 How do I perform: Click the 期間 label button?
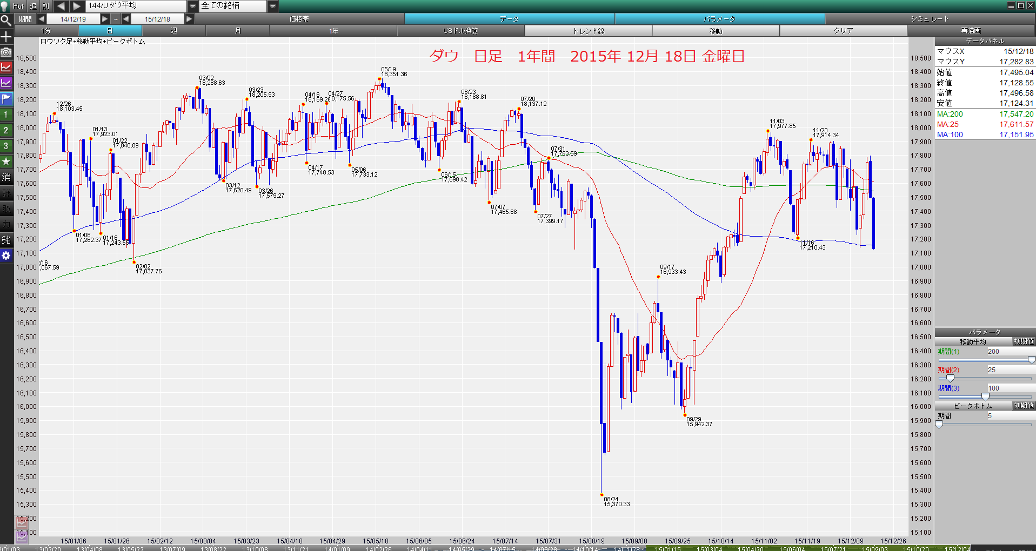tap(25, 19)
